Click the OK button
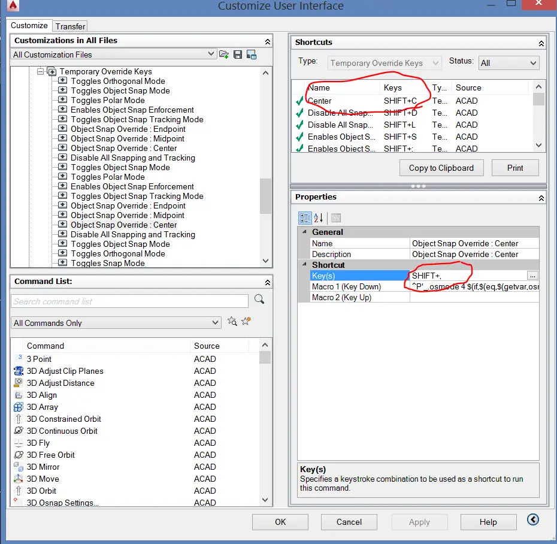Image resolution: width=557 pixels, height=544 pixels. (280, 522)
